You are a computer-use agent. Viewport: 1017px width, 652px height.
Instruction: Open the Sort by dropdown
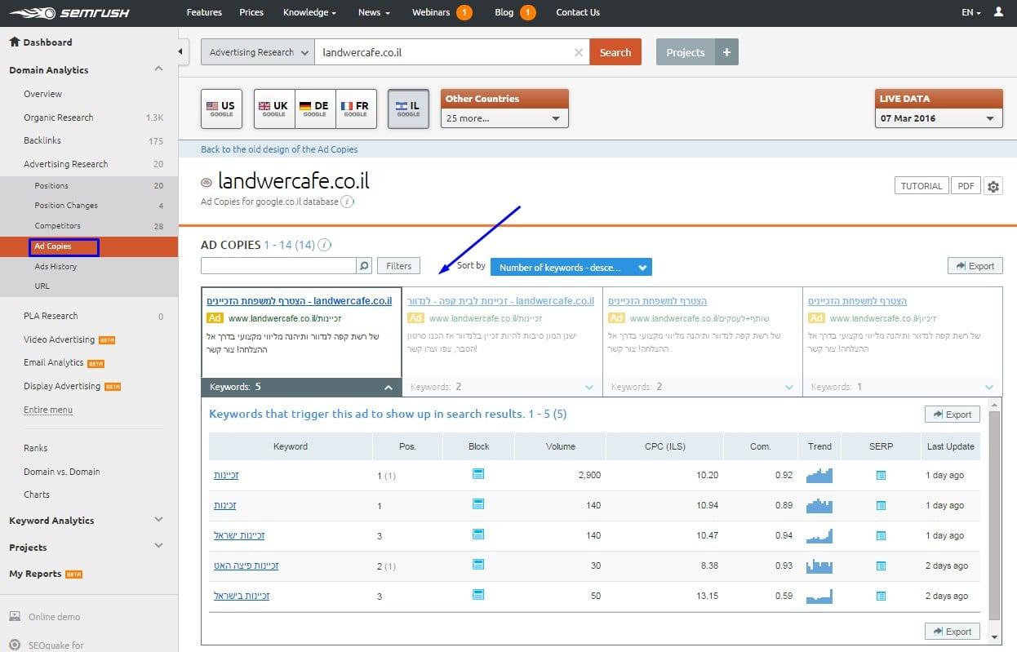[x=571, y=267]
